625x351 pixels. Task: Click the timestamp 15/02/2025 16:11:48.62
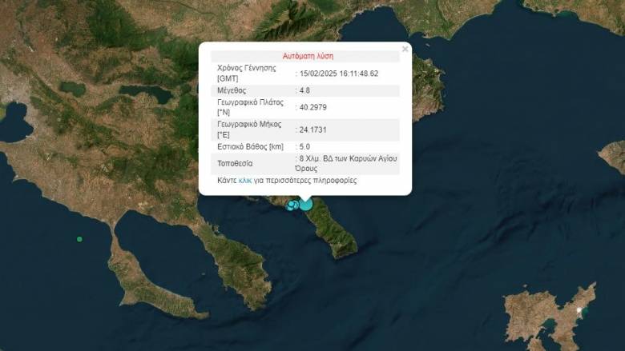pos(339,74)
